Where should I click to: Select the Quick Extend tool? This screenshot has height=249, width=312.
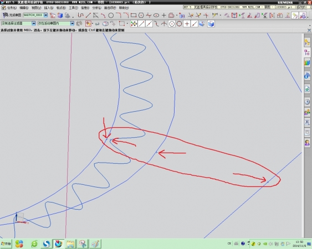[x=198, y=15]
